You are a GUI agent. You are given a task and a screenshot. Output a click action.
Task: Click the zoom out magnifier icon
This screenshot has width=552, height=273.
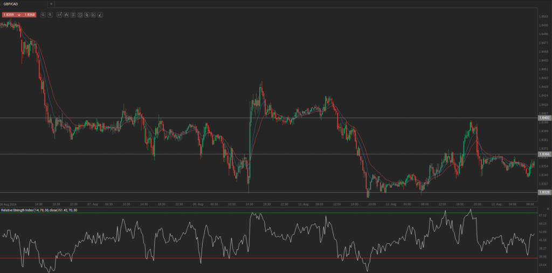pos(43,15)
